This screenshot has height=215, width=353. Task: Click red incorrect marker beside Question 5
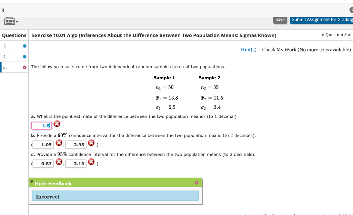click(x=24, y=67)
